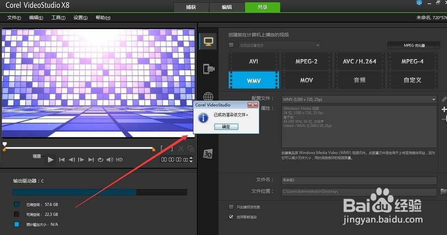Click the folder browse icon for file location

pyautogui.click(x=443, y=192)
